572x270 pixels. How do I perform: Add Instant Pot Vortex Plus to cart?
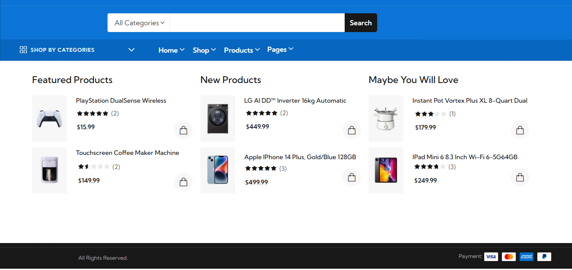520,130
